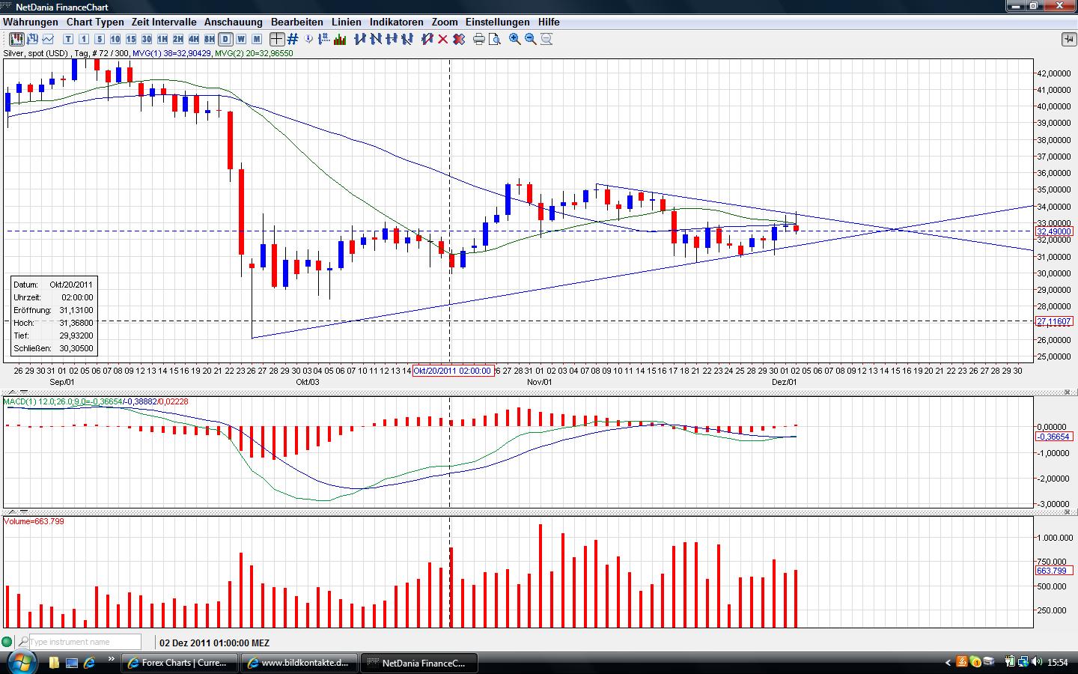Select the candlestick chart type icon
This screenshot has width=1078, height=674.
click(16, 39)
